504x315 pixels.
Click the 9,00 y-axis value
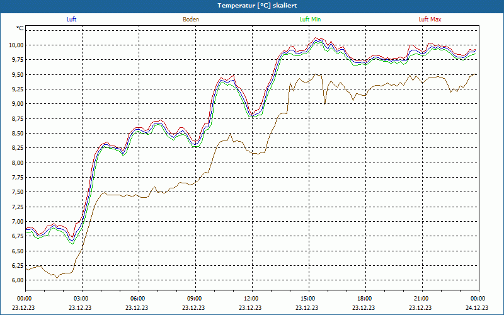pyautogui.click(x=17, y=104)
